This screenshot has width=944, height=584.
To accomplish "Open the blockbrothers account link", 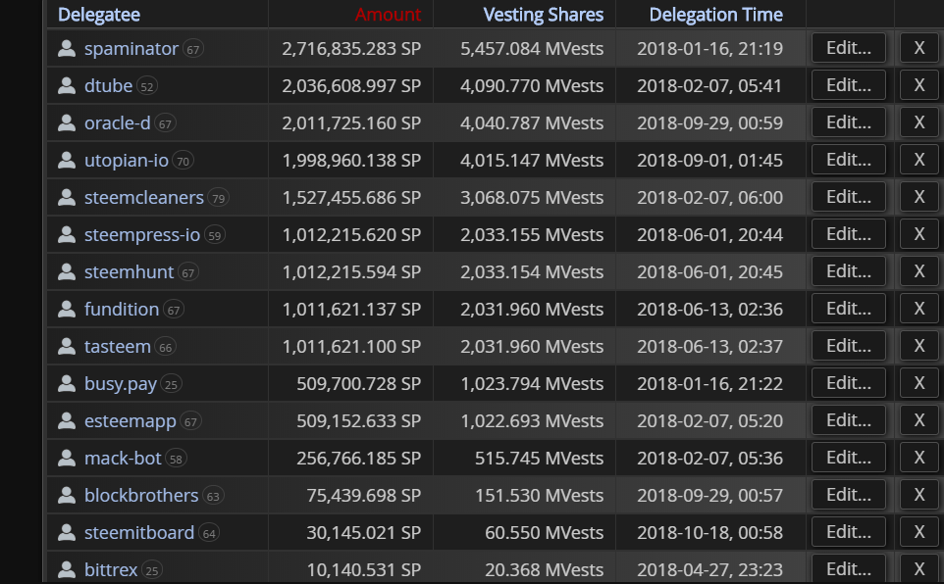I will 141,495.
